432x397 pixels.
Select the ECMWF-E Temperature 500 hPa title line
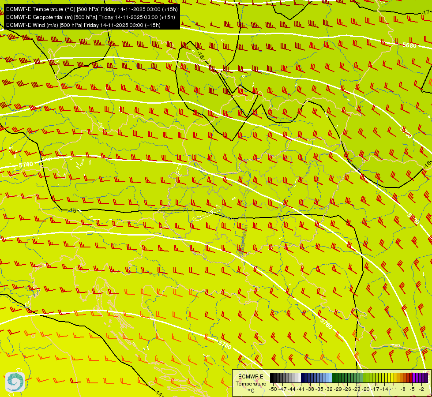point(92,9)
